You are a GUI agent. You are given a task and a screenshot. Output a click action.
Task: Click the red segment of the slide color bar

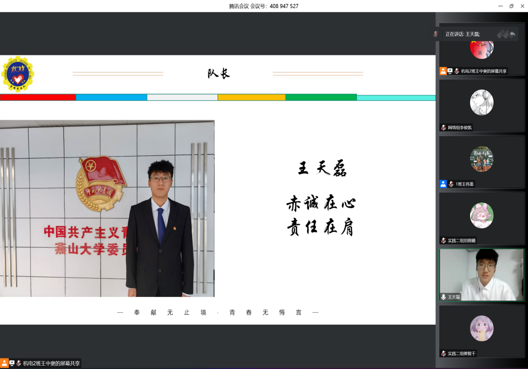(38, 97)
